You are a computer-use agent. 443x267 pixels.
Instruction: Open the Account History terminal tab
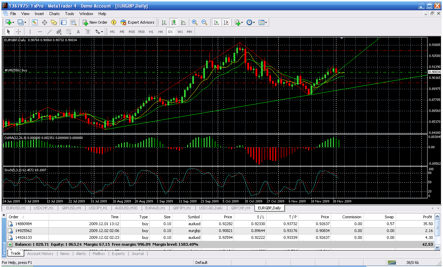(40, 254)
